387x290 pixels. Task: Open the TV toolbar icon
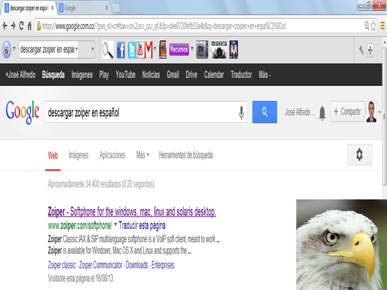point(202,50)
